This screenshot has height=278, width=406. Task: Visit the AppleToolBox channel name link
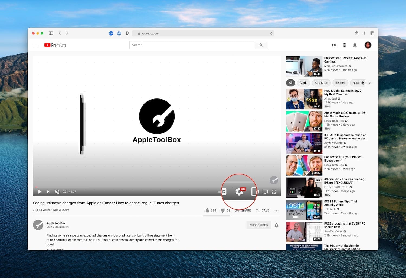click(56, 223)
